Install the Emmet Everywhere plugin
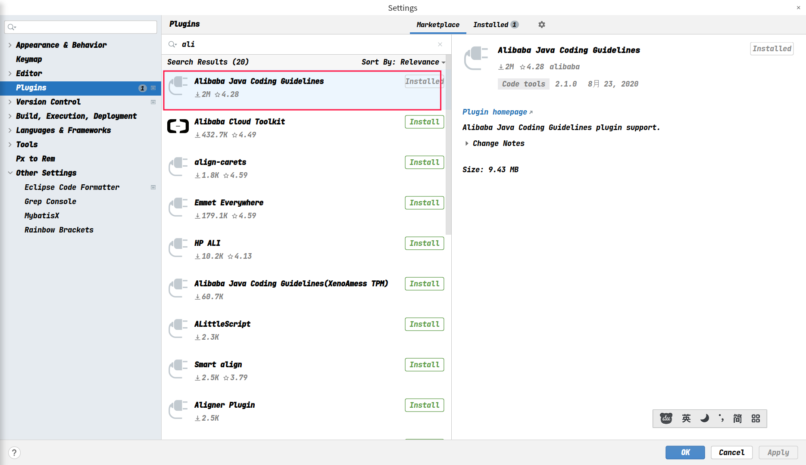806x465 pixels. (425, 203)
